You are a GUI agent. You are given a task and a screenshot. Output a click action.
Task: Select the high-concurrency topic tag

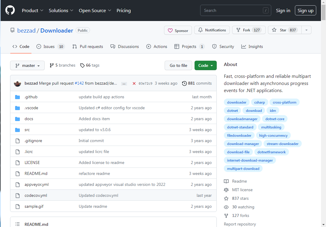[x=273, y=136]
